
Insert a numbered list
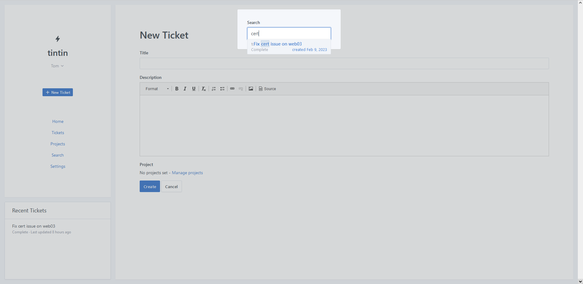214,89
